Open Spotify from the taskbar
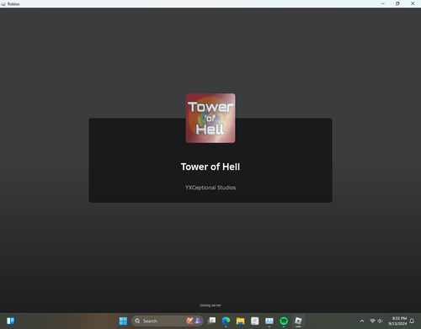 point(284,321)
